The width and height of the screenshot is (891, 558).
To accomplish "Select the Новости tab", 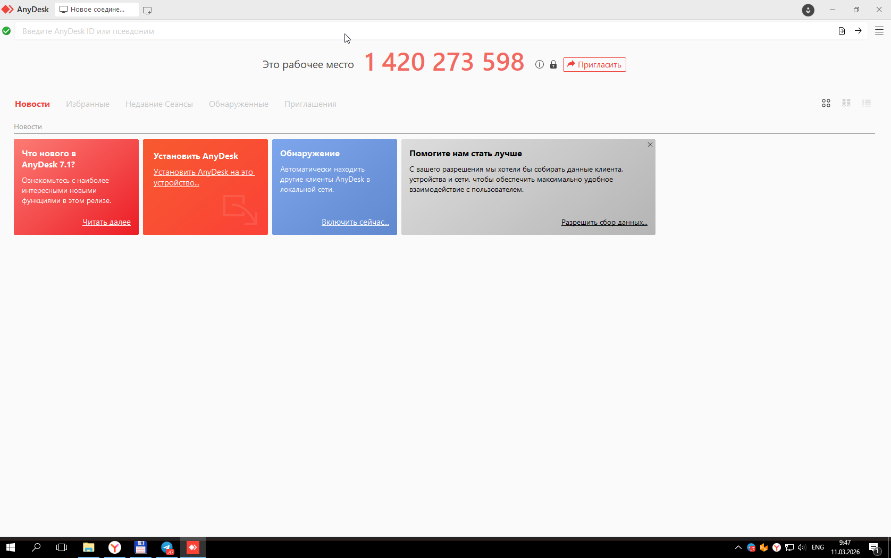I will (32, 104).
